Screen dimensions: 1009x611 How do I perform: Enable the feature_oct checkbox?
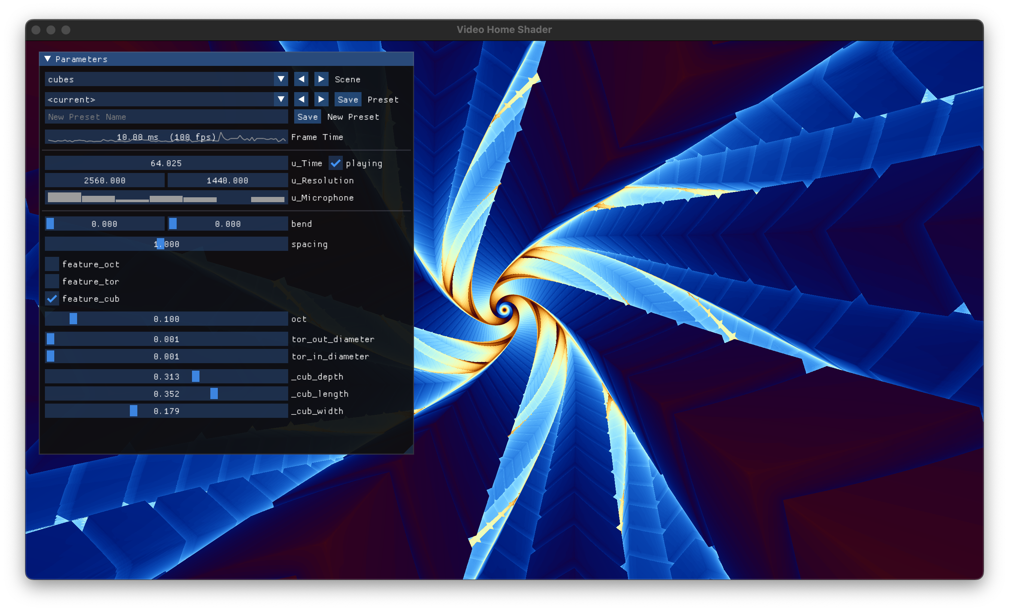click(52, 264)
